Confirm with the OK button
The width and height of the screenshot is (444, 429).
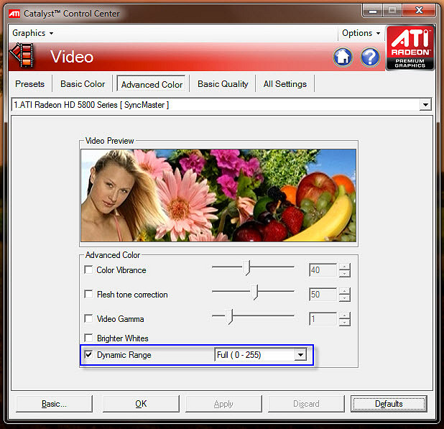click(141, 404)
